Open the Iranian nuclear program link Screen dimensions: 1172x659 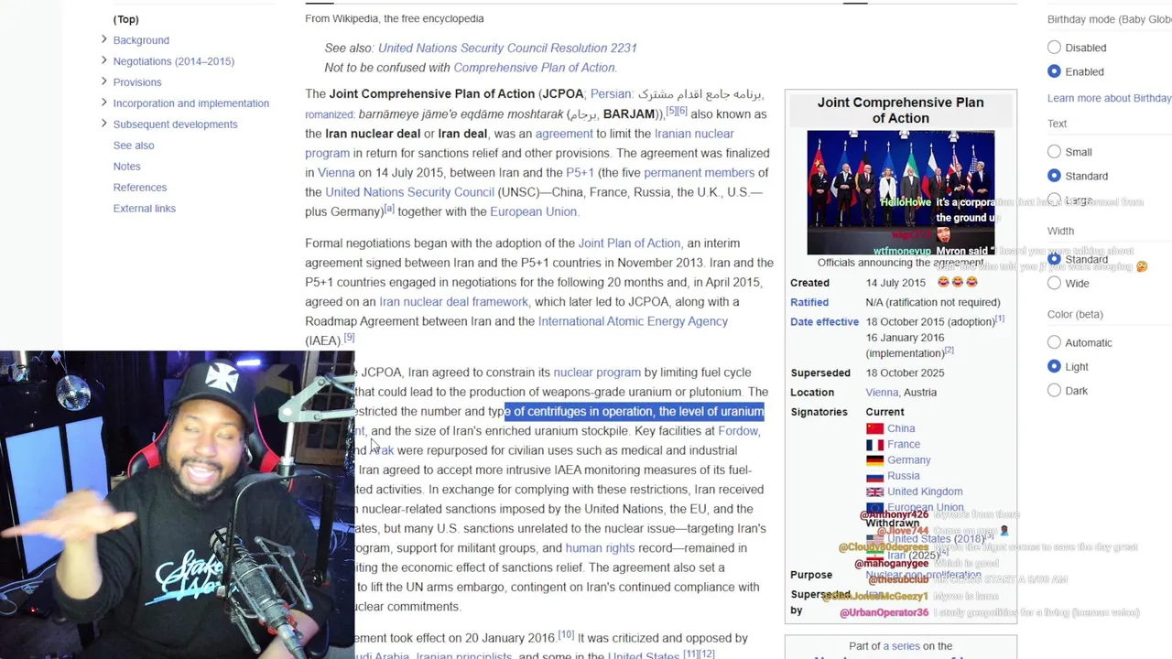click(x=520, y=143)
